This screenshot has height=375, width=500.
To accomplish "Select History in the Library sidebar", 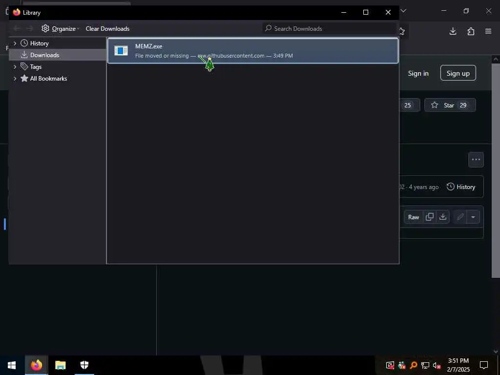I will (x=39, y=43).
